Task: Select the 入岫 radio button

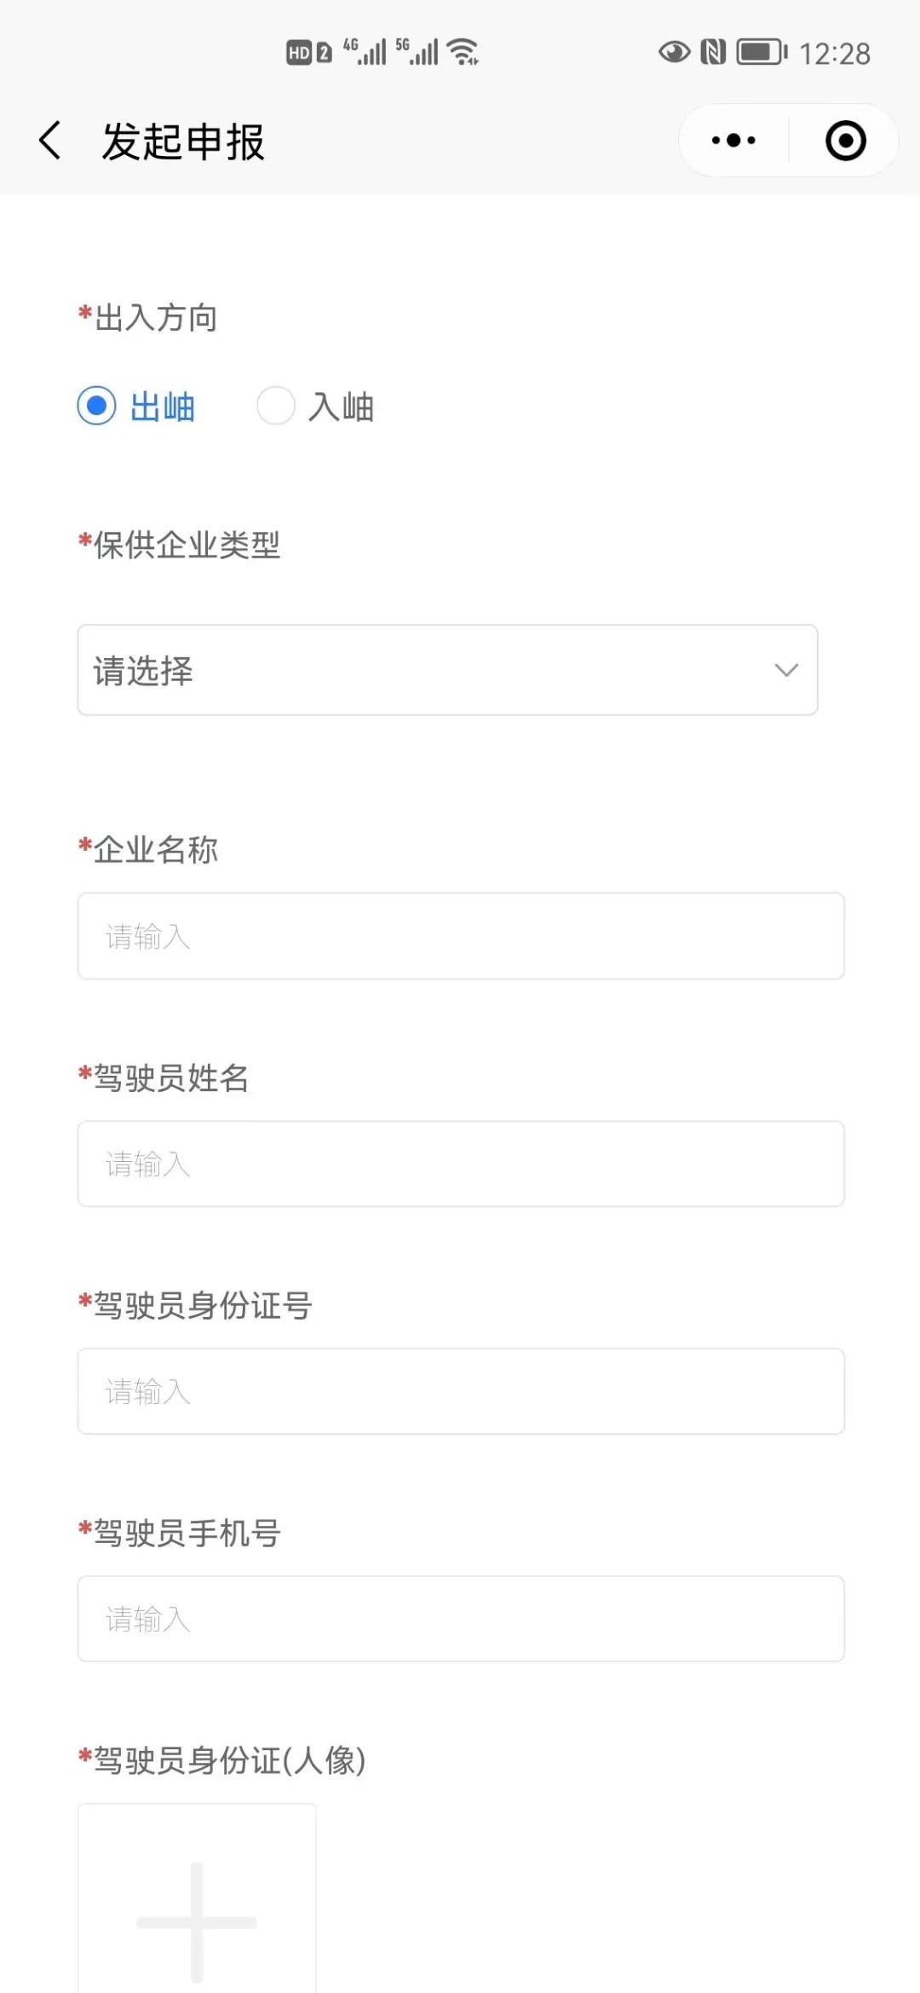Action: click(276, 405)
